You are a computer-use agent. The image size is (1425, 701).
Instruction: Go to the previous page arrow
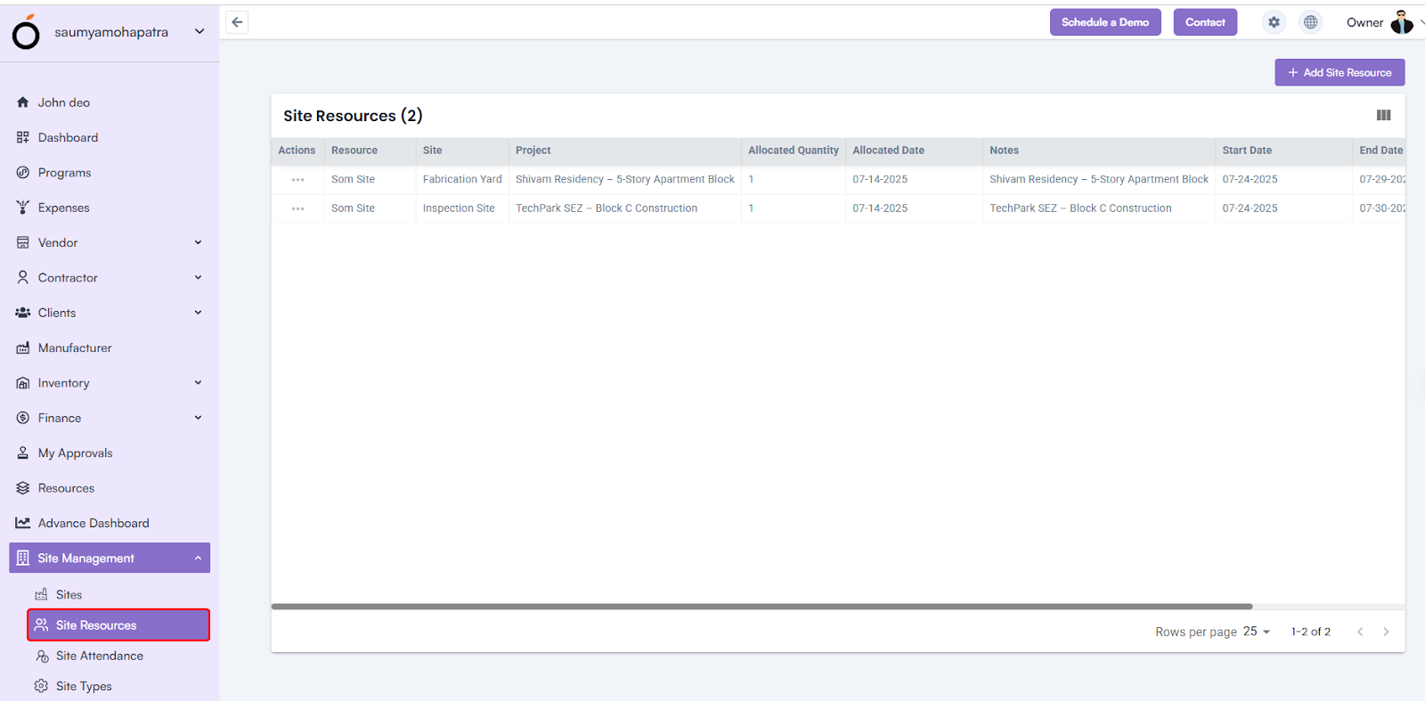[1360, 632]
